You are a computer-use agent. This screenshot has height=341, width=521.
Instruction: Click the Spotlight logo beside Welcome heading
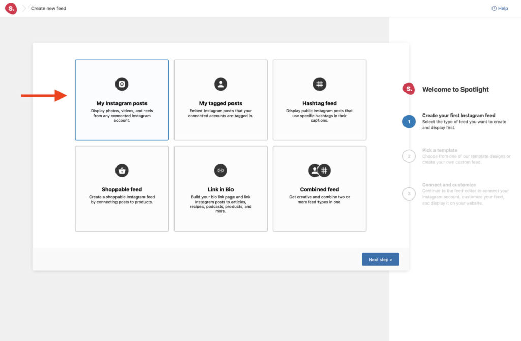(x=409, y=89)
